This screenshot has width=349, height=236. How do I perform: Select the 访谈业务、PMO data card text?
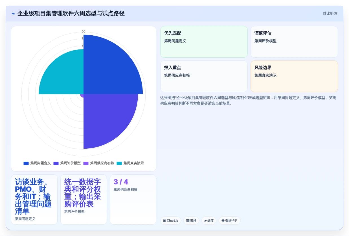coord(33,197)
